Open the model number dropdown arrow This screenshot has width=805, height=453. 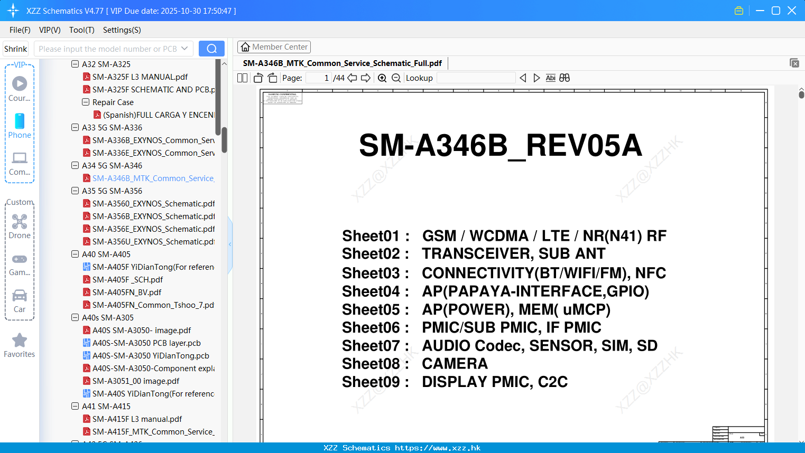pyautogui.click(x=184, y=49)
